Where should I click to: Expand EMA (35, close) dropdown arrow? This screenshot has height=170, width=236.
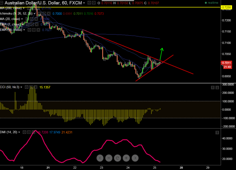point(24,30)
